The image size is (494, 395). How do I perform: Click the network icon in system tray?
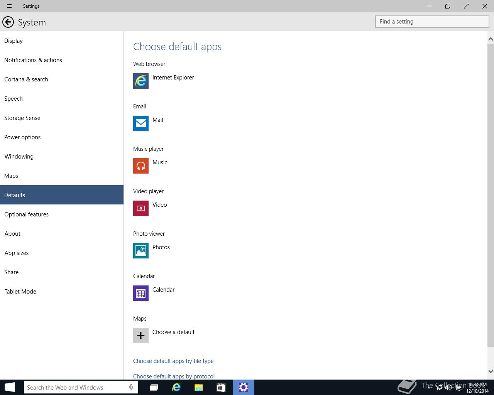point(439,388)
